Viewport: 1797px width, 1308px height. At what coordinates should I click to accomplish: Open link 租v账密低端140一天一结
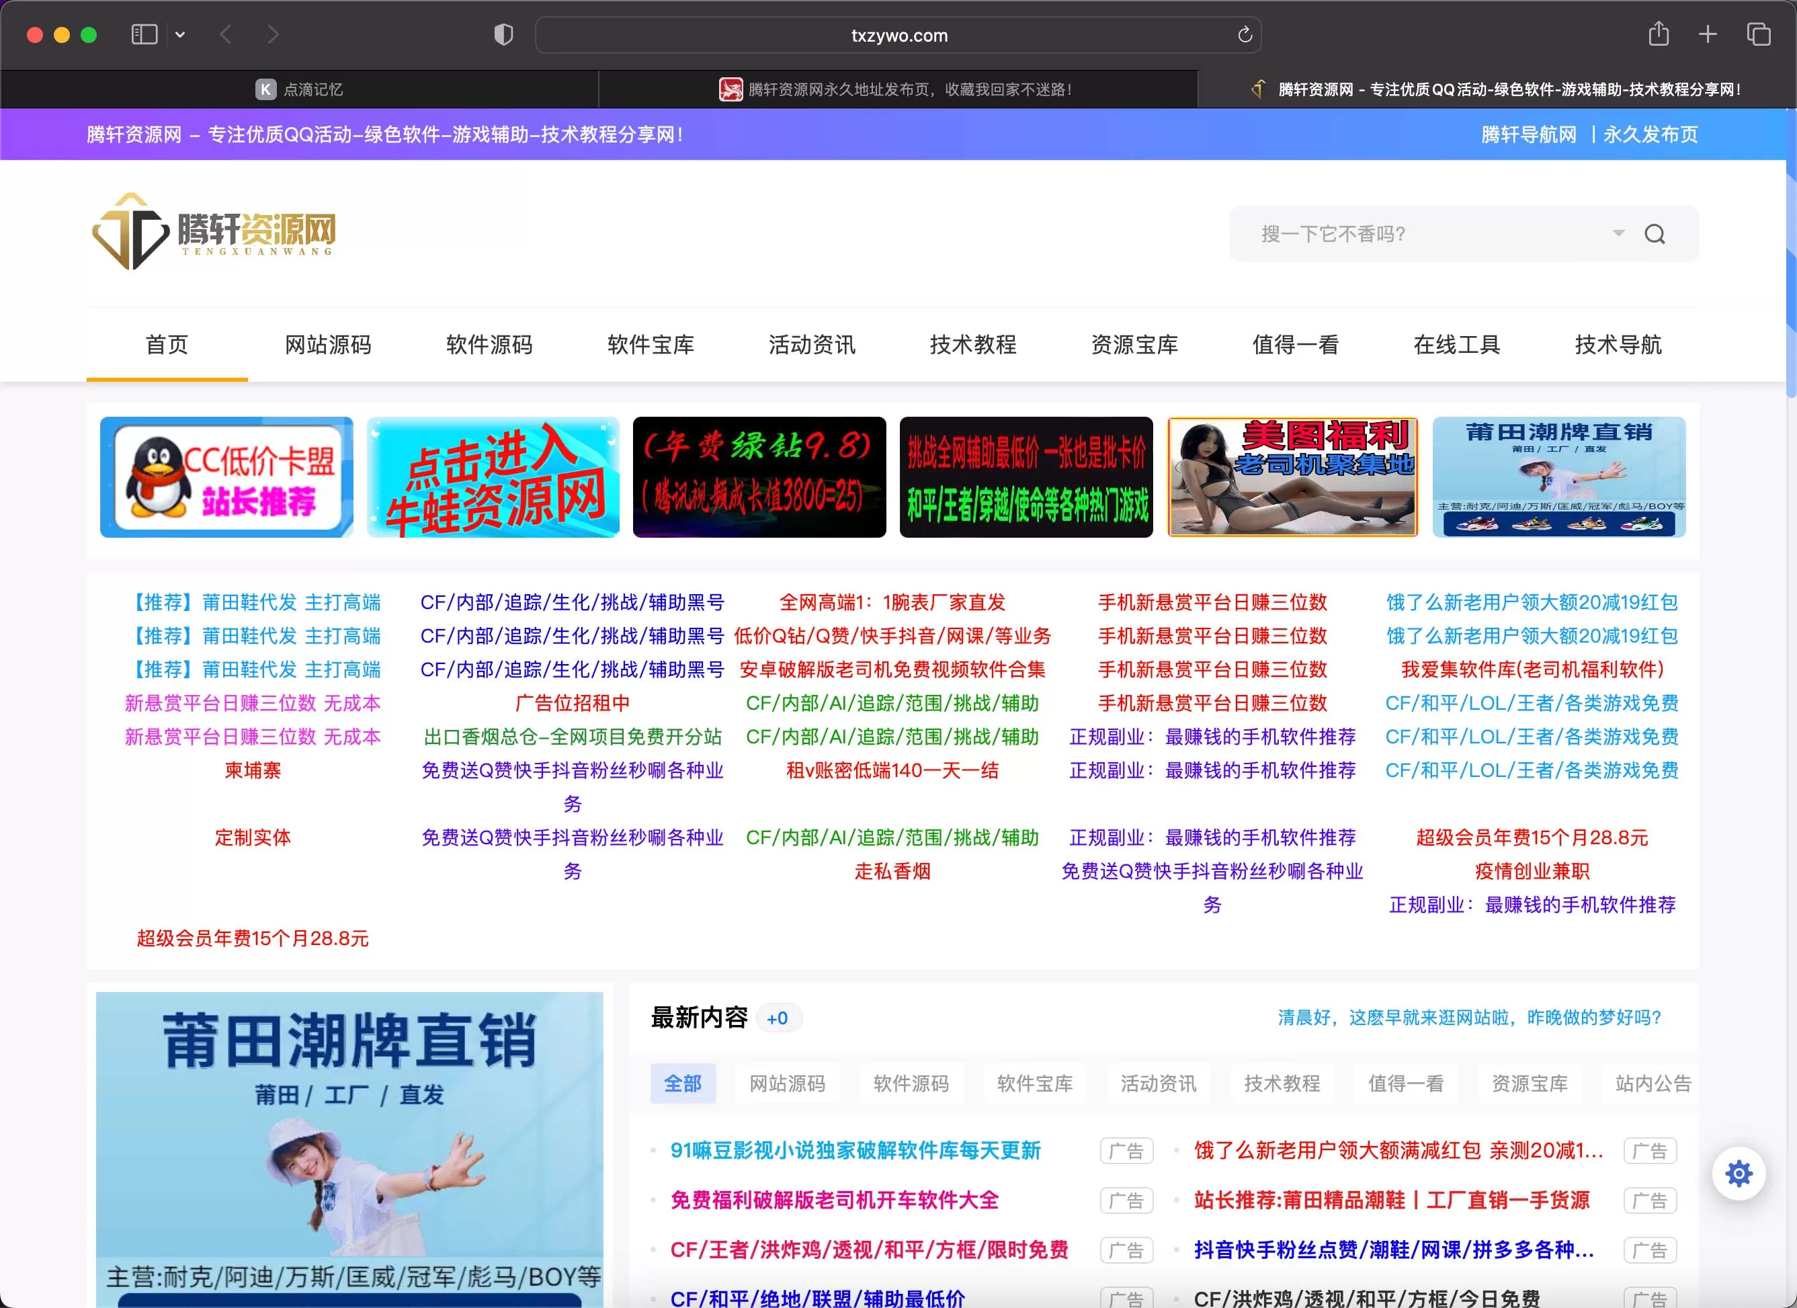[x=892, y=770]
